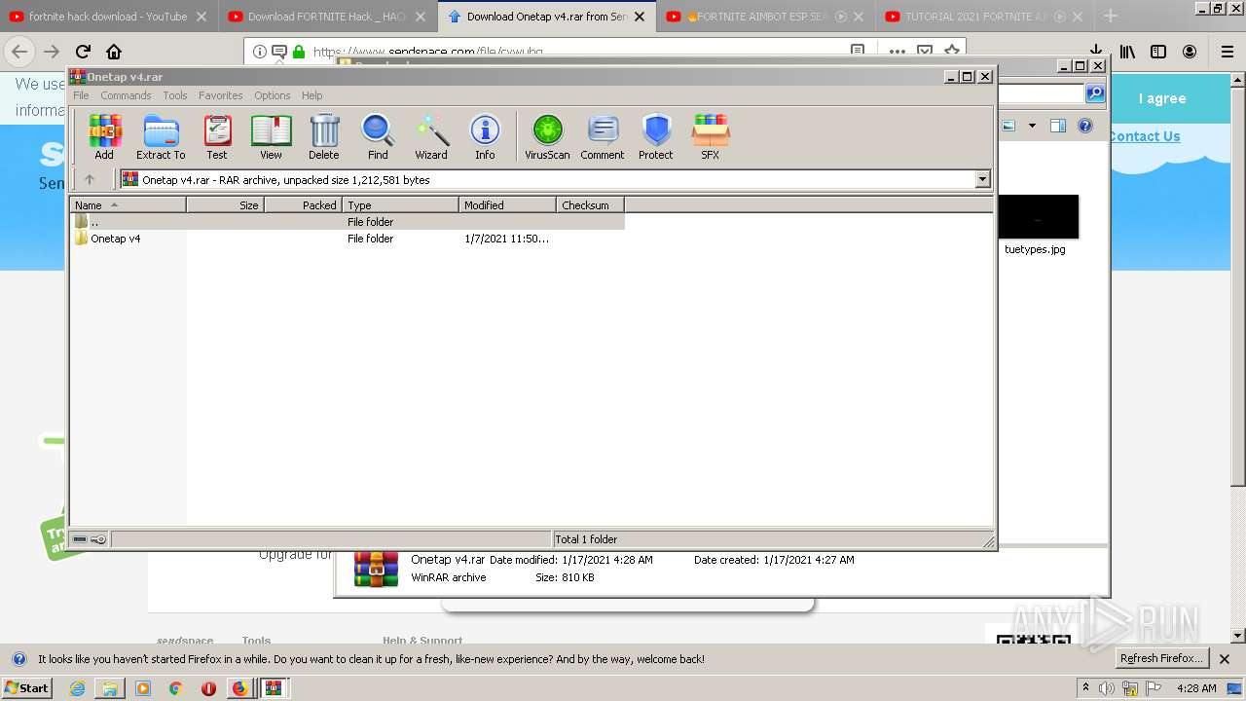Click the Windows Start button
1246x701 pixels.
(x=26, y=688)
